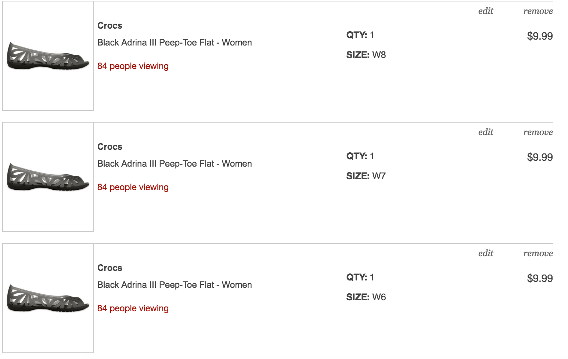The height and width of the screenshot is (359, 568).
Task: Edit the size W7 cart item
Action: [x=485, y=132]
